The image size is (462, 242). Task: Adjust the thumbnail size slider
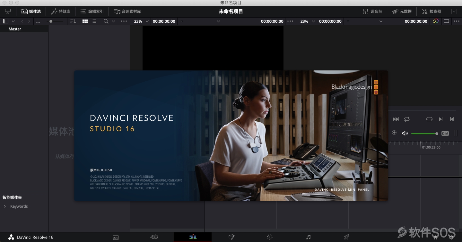(x=55, y=21)
